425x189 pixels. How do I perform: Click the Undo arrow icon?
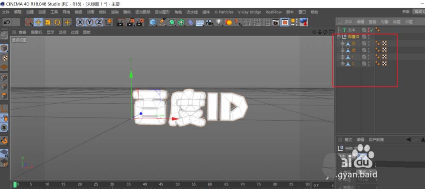7,22
